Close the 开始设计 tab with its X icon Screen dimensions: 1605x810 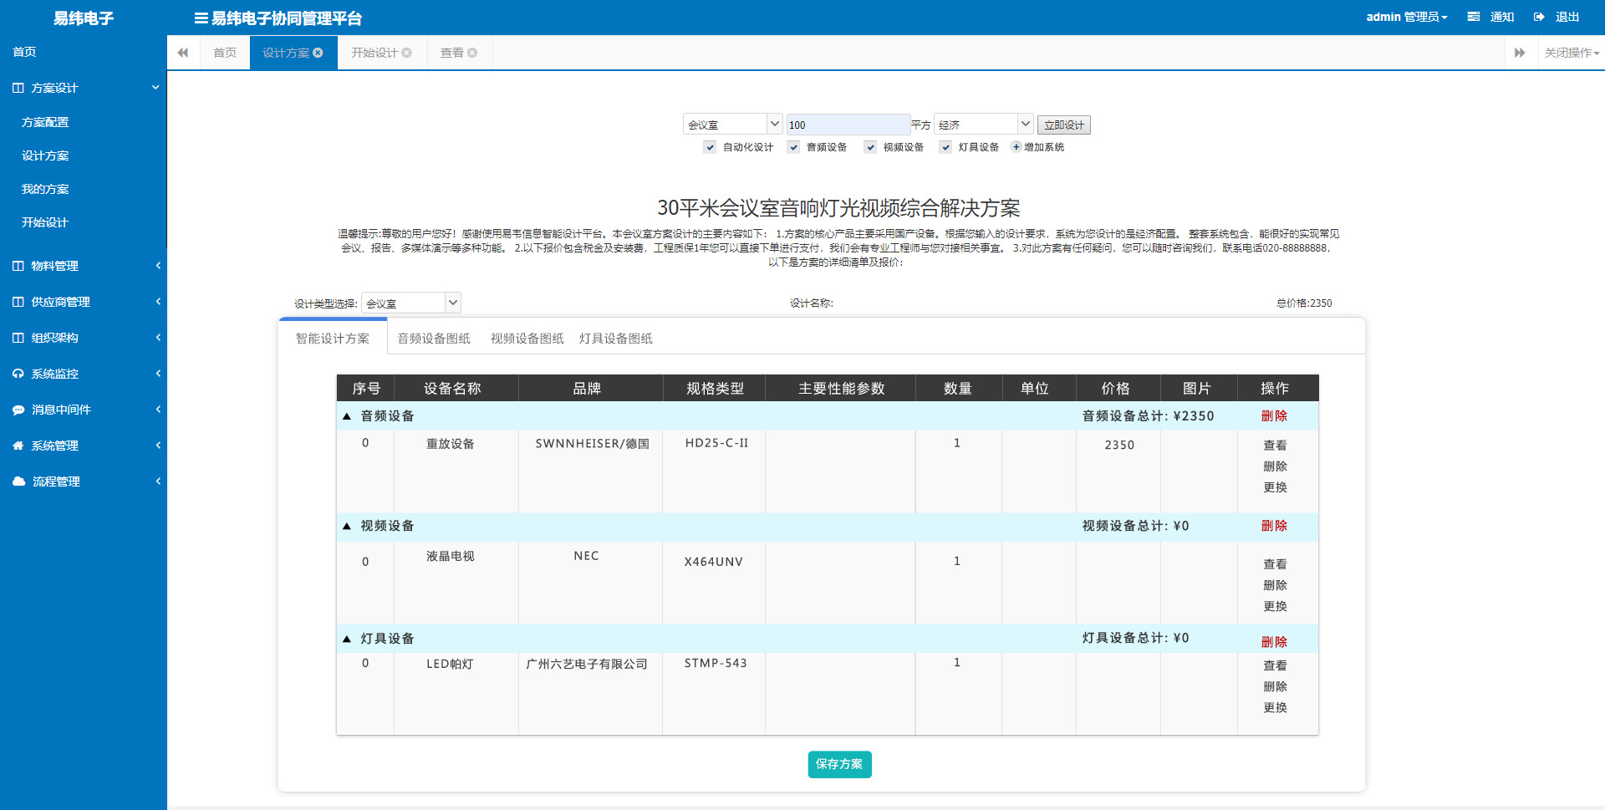[x=407, y=53]
